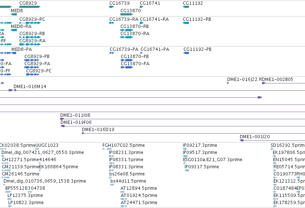Select the ESG0110a.E21_G07.3prime EST label

pos(213,160)
